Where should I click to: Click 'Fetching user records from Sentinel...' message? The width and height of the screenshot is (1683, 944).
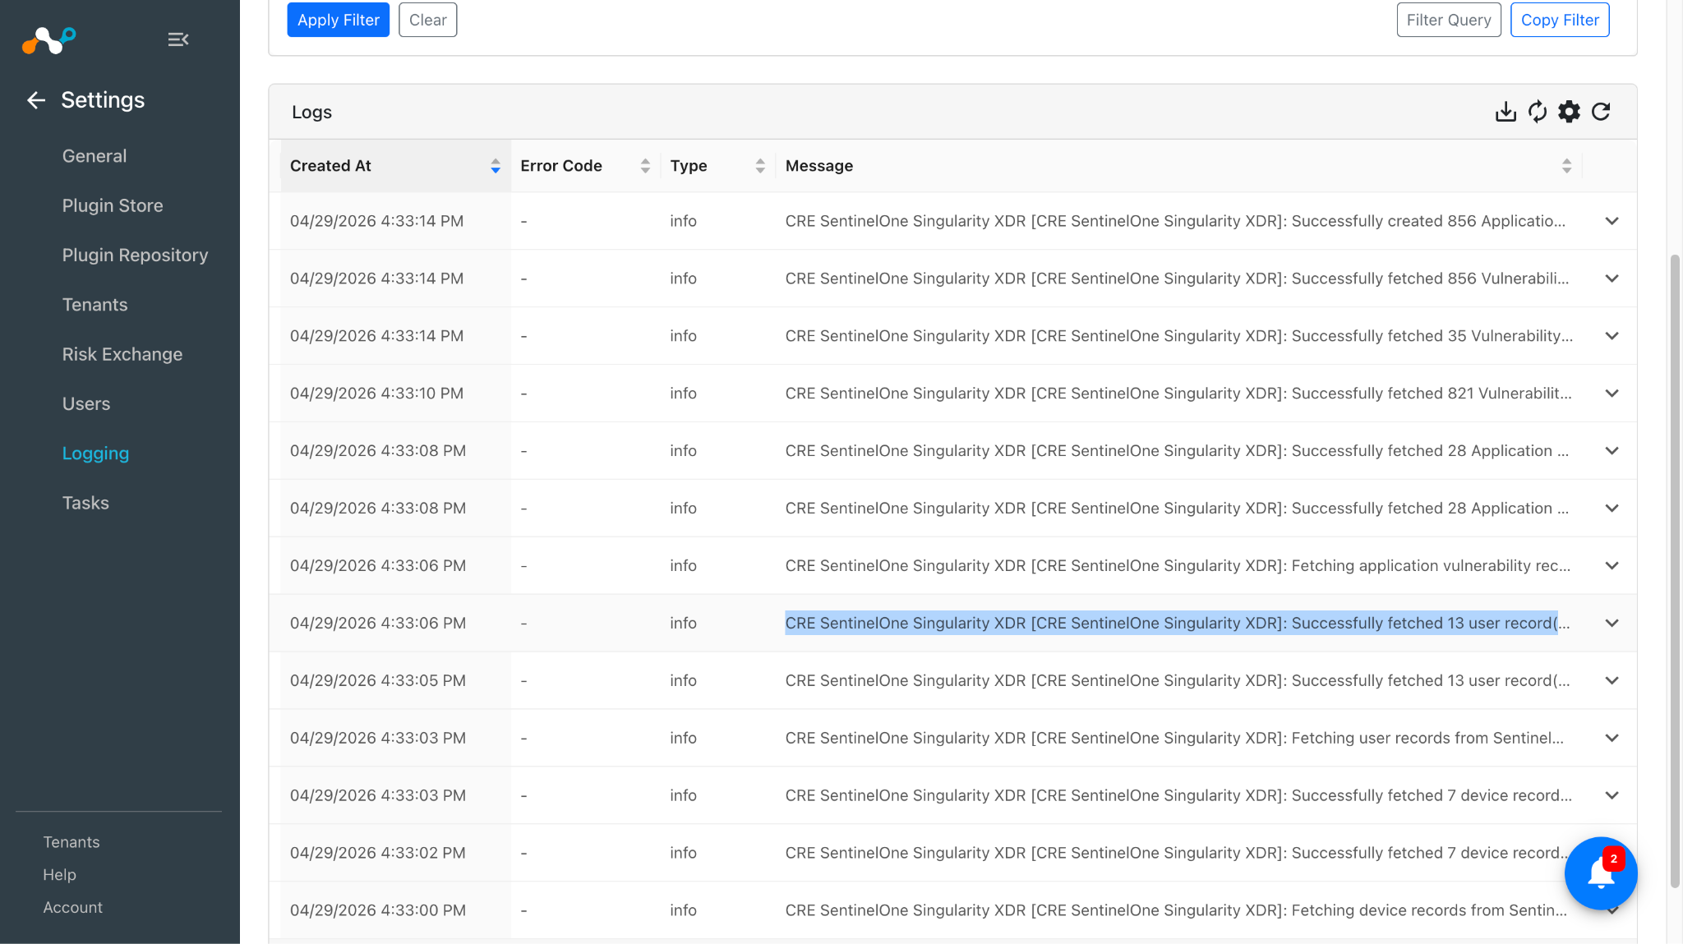1174,738
